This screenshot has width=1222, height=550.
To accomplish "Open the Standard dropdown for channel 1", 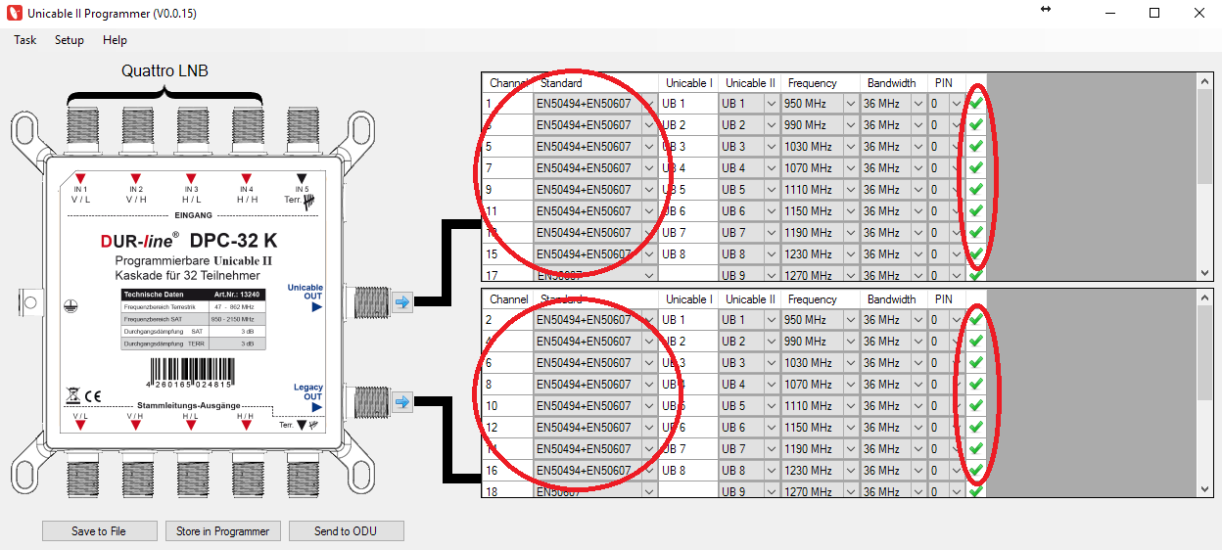I will pyautogui.click(x=647, y=104).
